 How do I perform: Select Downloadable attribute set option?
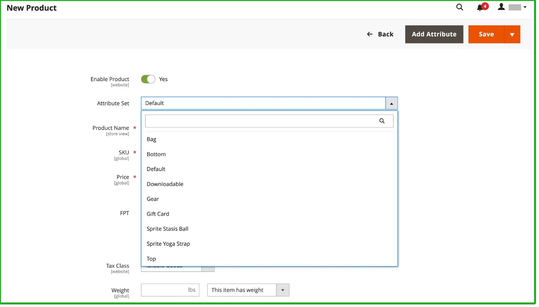tap(165, 184)
